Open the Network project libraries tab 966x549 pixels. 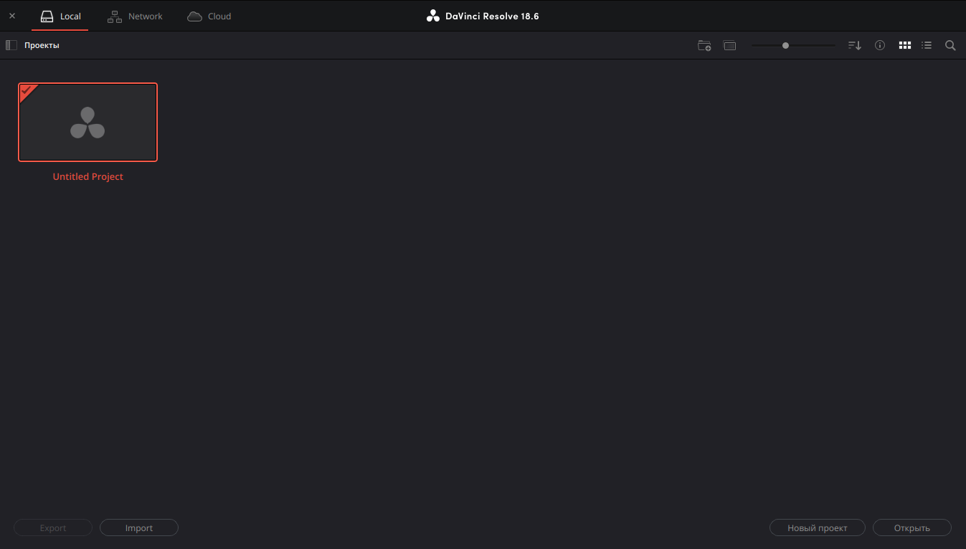(x=135, y=16)
